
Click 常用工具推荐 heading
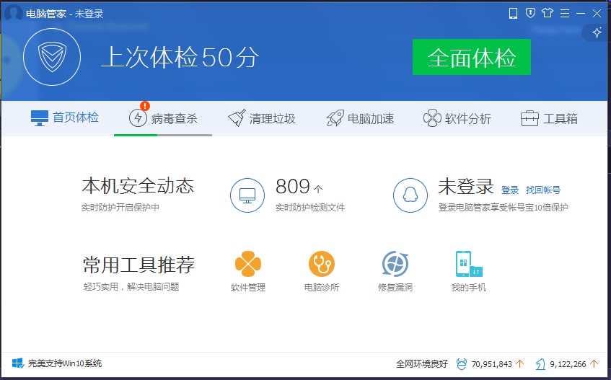point(139,265)
